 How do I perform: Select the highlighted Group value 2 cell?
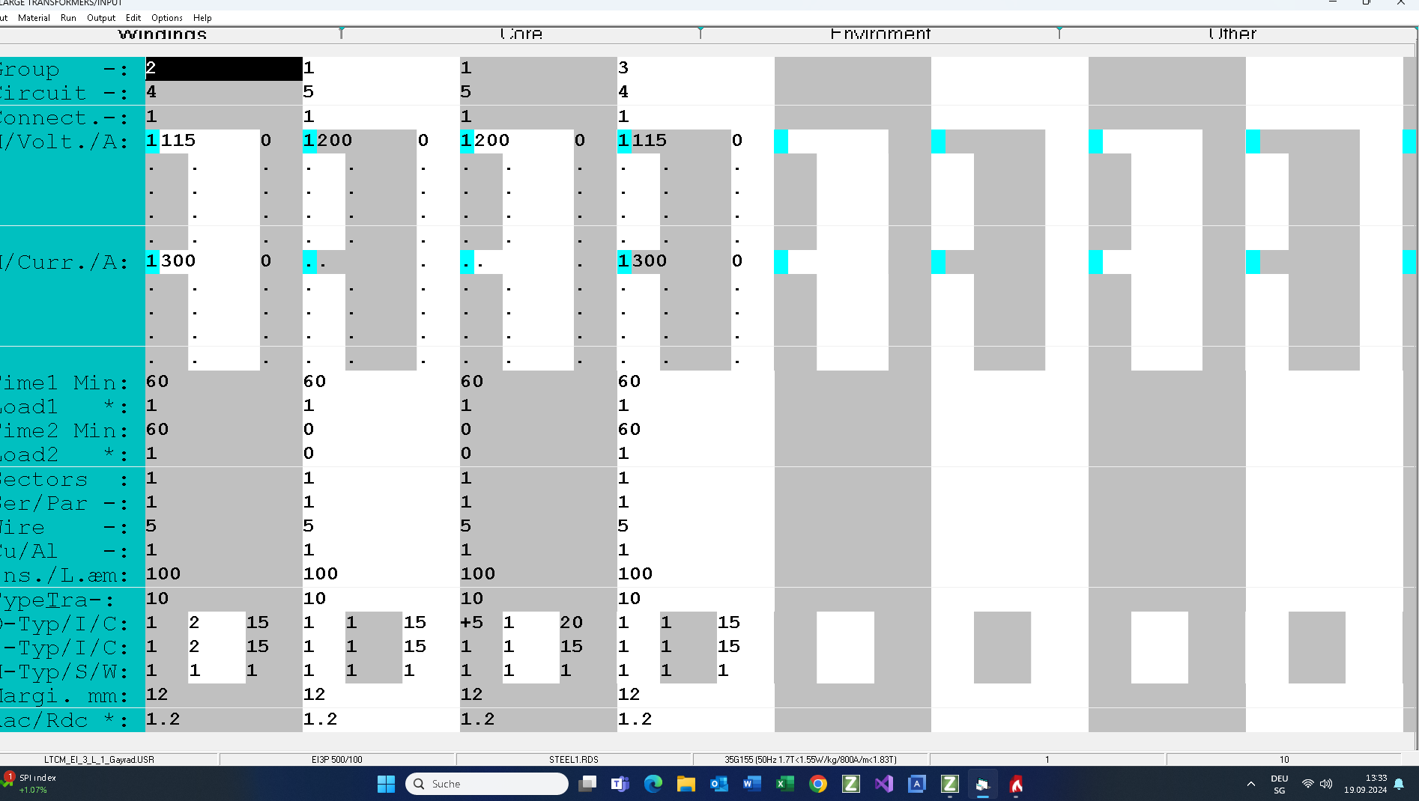pyautogui.click(x=224, y=68)
